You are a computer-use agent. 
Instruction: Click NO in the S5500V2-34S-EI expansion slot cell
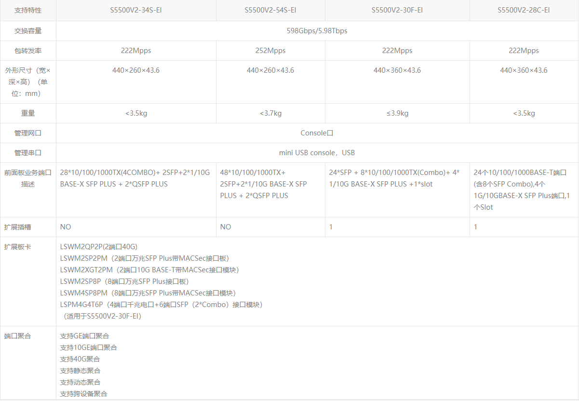(66, 227)
